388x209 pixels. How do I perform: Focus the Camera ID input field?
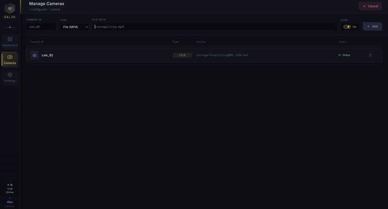click(41, 27)
